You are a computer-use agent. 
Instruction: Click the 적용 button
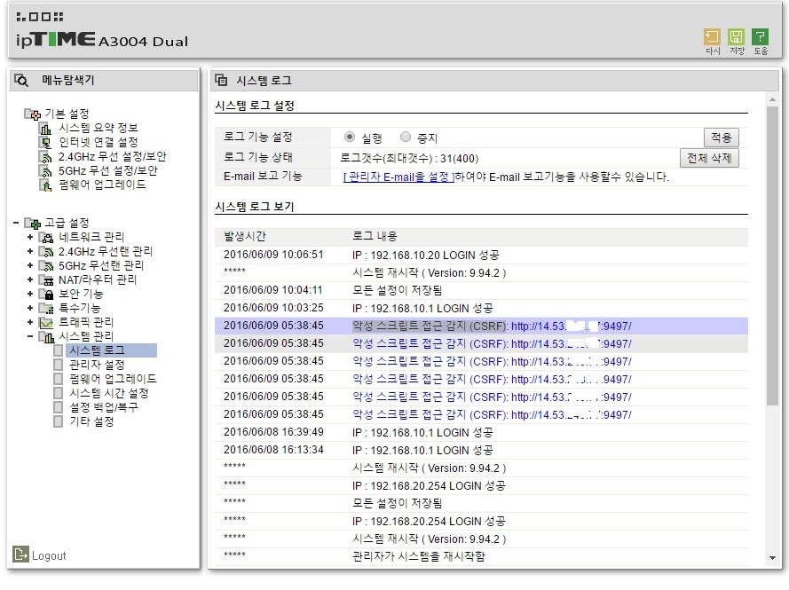pos(721,138)
